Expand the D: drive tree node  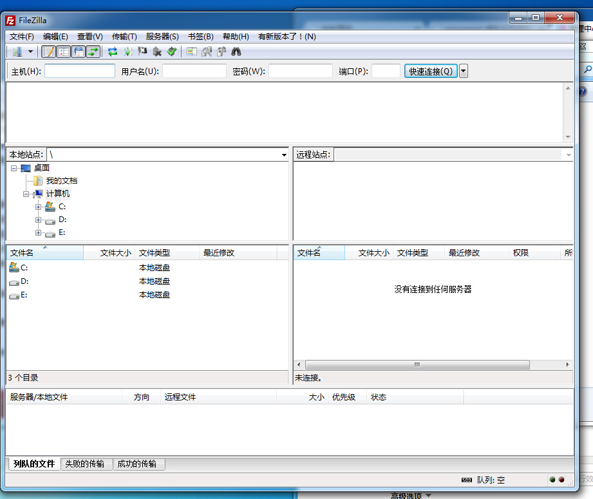point(38,220)
